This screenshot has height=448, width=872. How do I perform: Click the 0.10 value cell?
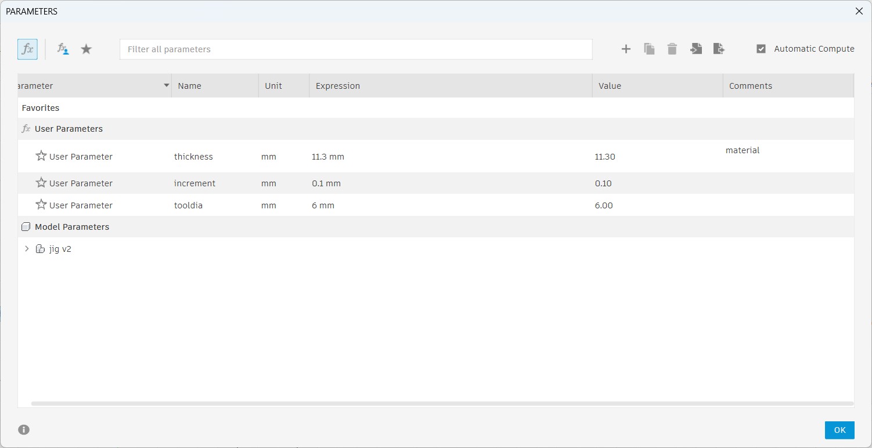point(603,183)
